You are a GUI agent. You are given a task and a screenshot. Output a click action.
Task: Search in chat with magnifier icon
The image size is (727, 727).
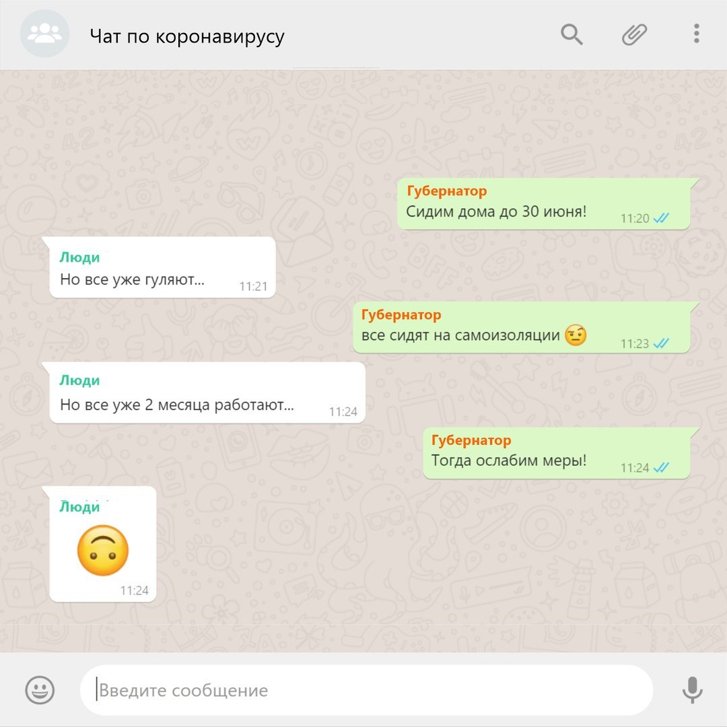[x=572, y=34]
